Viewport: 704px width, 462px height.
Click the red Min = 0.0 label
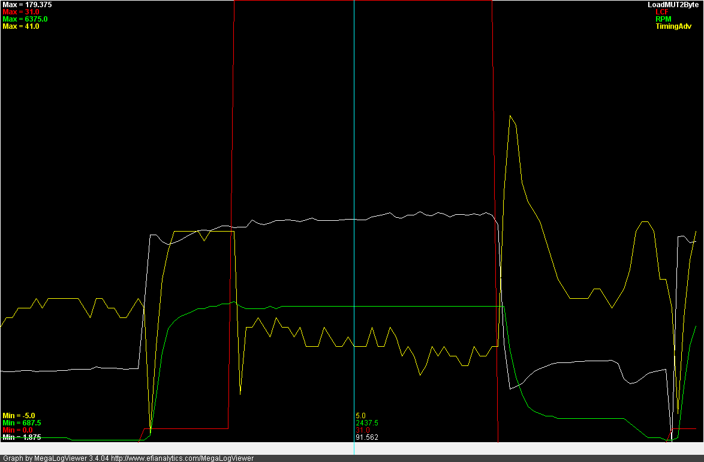coord(17,430)
